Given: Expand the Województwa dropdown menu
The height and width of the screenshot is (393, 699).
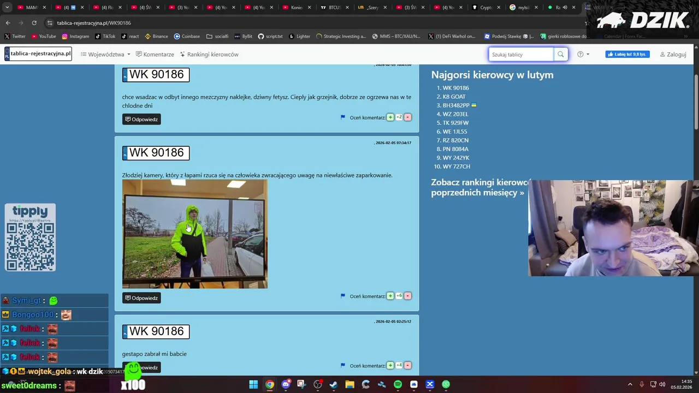Looking at the screenshot, I should pos(105,55).
